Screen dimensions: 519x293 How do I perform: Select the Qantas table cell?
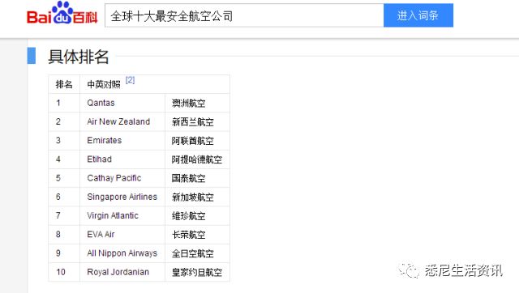pos(122,103)
